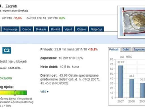Click the ZAPOSLENI: 16 header text
145x109 pixels.
click(36, 18)
